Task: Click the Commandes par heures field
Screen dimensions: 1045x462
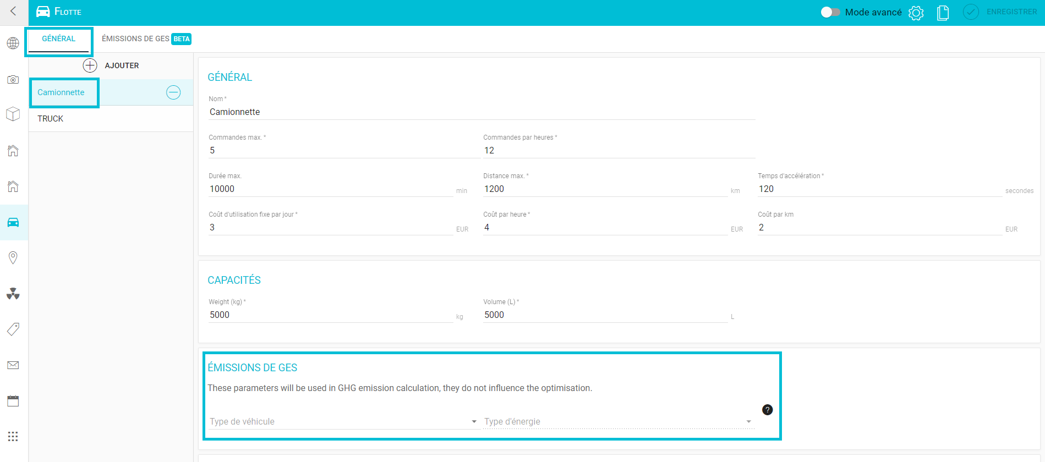Action: click(x=619, y=151)
